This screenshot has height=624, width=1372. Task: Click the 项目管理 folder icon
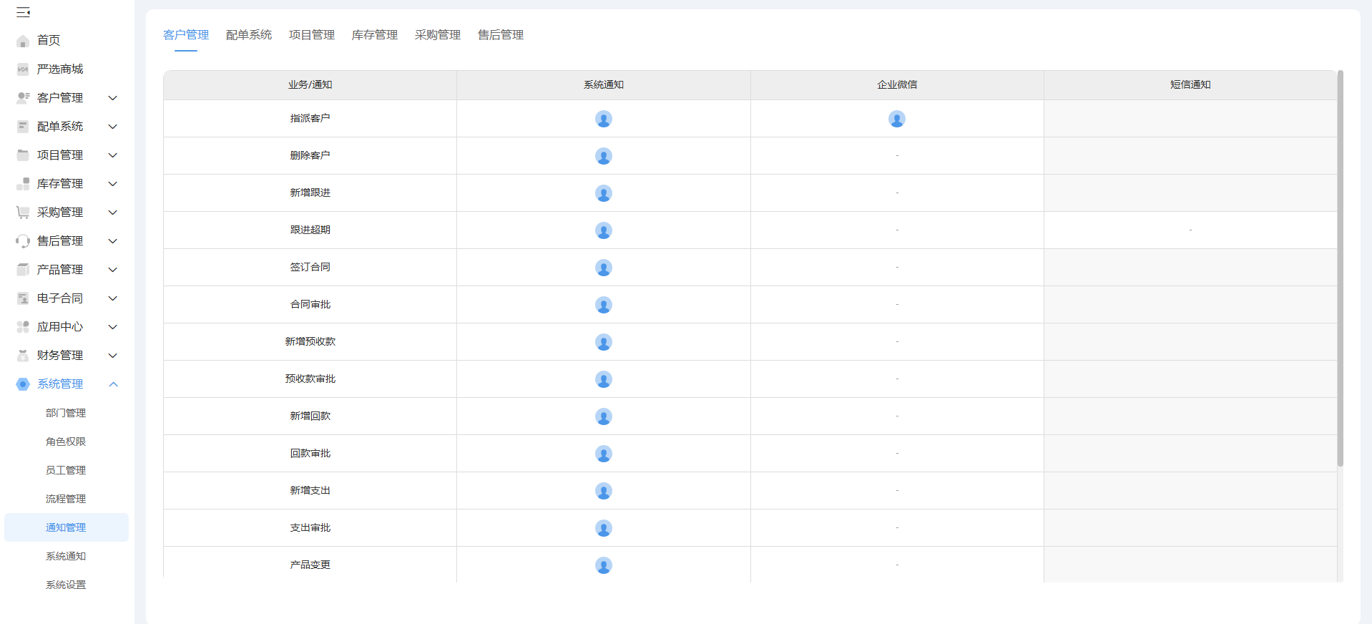pos(23,155)
